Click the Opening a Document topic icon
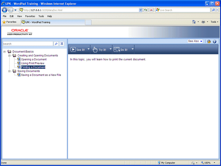 pyautogui.click(x=19, y=59)
